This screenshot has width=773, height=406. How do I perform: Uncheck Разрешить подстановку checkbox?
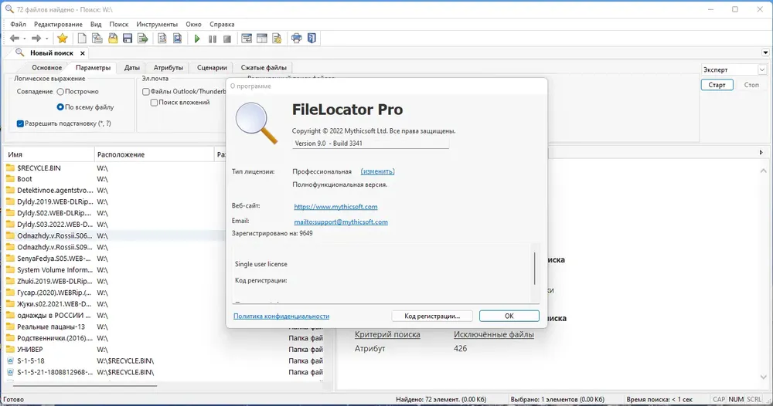tap(20, 123)
